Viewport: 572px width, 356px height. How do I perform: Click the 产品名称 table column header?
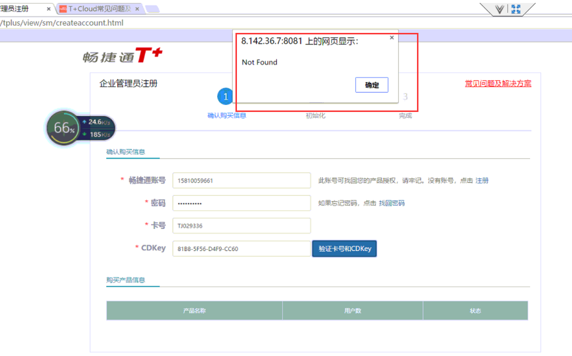(x=194, y=311)
